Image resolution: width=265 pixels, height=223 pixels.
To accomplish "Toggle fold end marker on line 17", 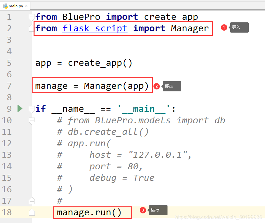I will coord(32,201).
